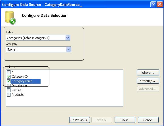Image resolution: width=164 pixels, height=126 pixels.
Task: Click the Help question mark icon
Action: [153, 5]
